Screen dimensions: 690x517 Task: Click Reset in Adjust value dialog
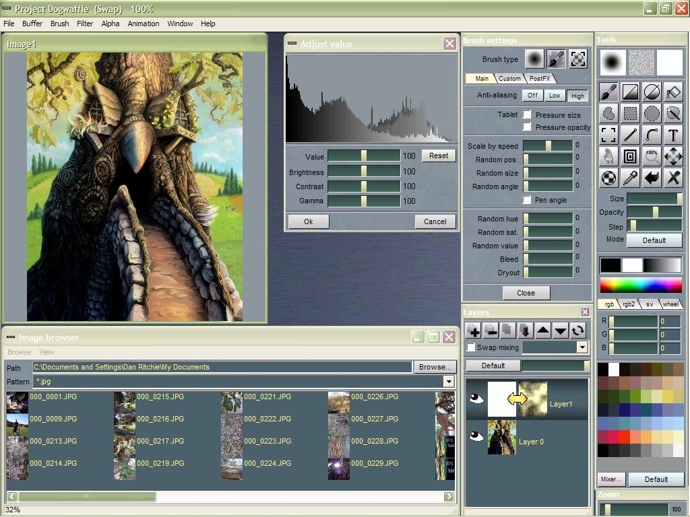click(x=439, y=156)
